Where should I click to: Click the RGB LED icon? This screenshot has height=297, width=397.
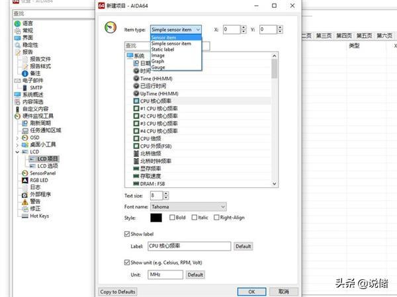tap(25, 181)
